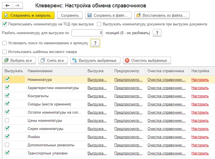Click the help button beside the split positions field
Image resolution: width=215 pixels, height=159 pixels.
(x=157, y=33)
